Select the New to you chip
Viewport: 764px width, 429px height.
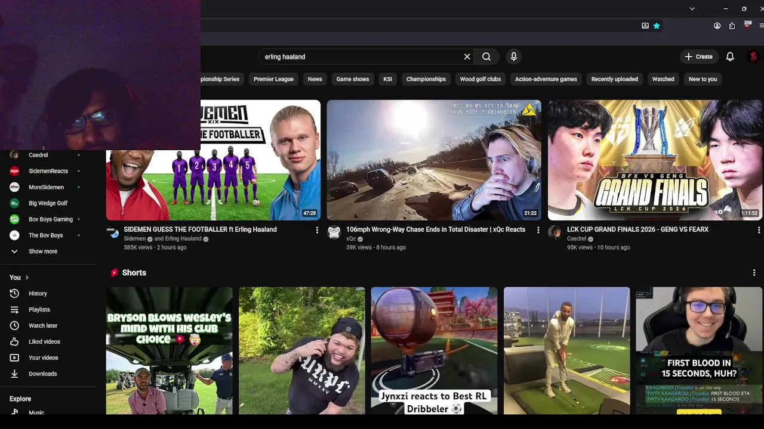703,79
